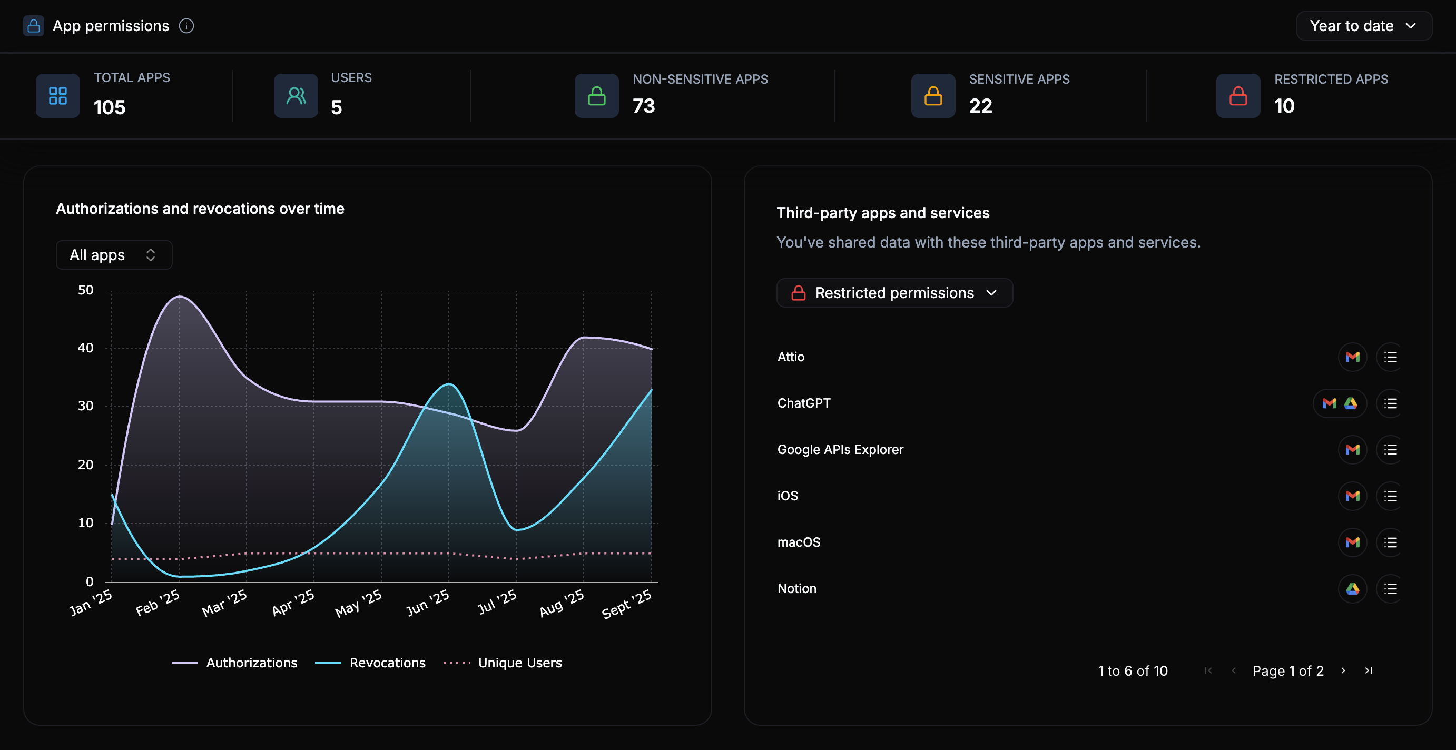Open the details list icon for Notion
The image size is (1456, 750).
pyautogui.click(x=1390, y=588)
